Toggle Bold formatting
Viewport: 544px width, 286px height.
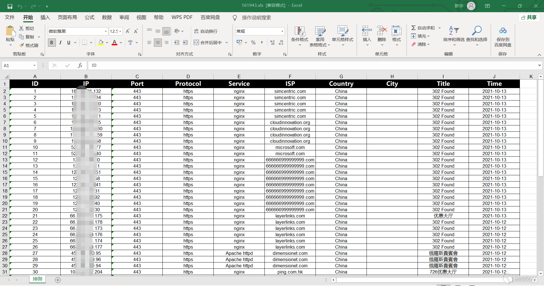coord(52,42)
